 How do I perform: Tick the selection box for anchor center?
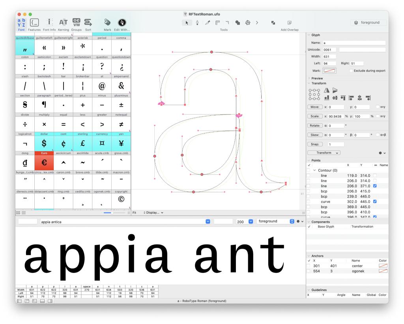point(309,266)
